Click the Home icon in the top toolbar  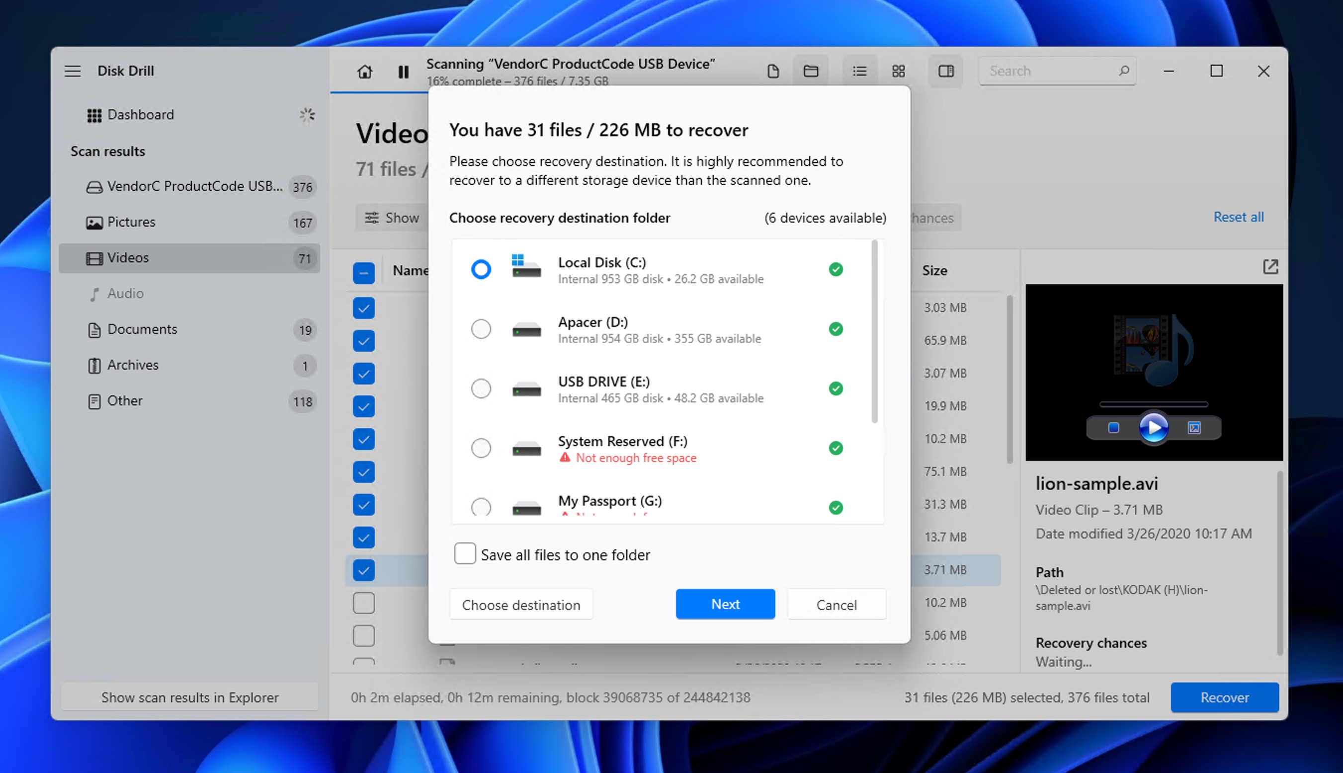364,72
